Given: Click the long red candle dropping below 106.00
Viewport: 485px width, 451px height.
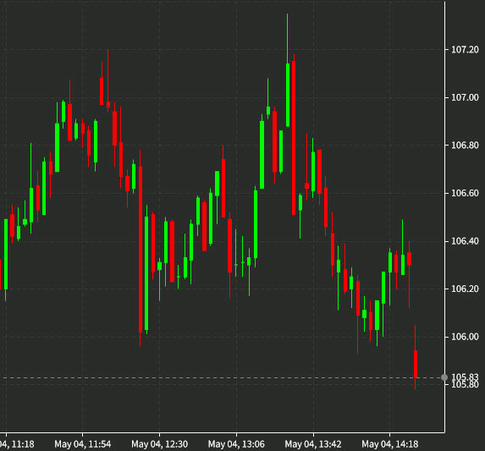Looking at the screenshot, I should (x=141, y=249).
